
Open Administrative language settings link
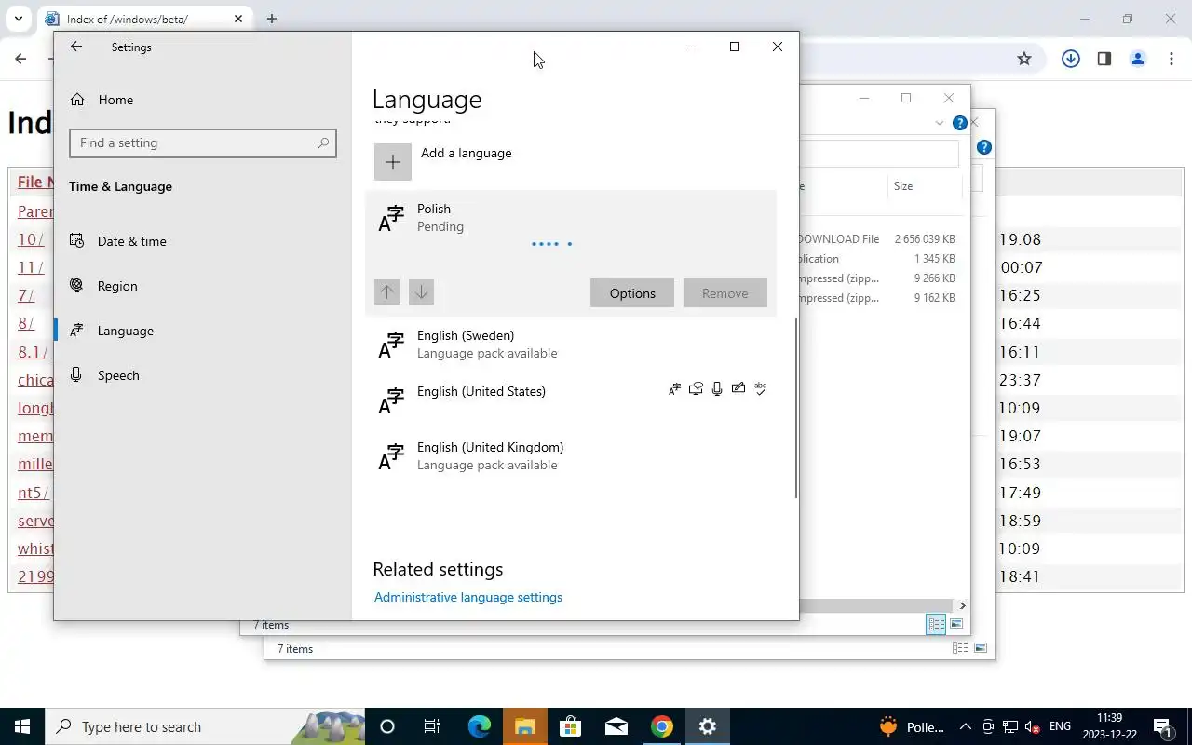(x=468, y=597)
